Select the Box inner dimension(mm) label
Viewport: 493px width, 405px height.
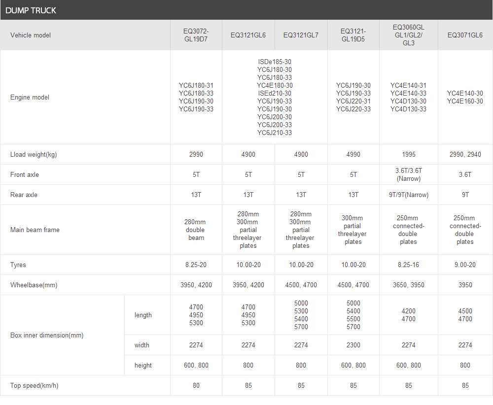(47, 335)
